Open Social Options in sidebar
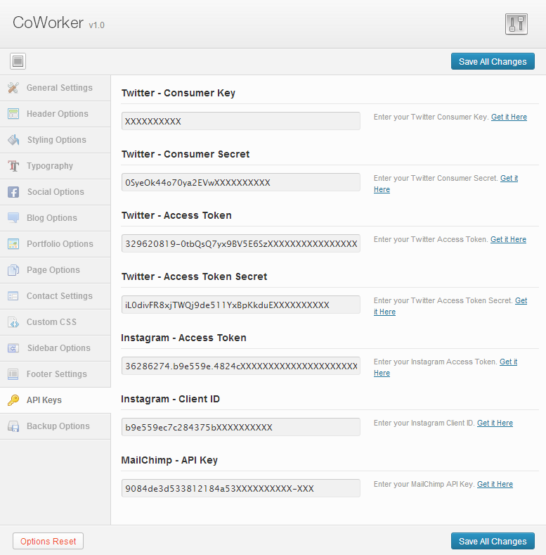 click(56, 192)
